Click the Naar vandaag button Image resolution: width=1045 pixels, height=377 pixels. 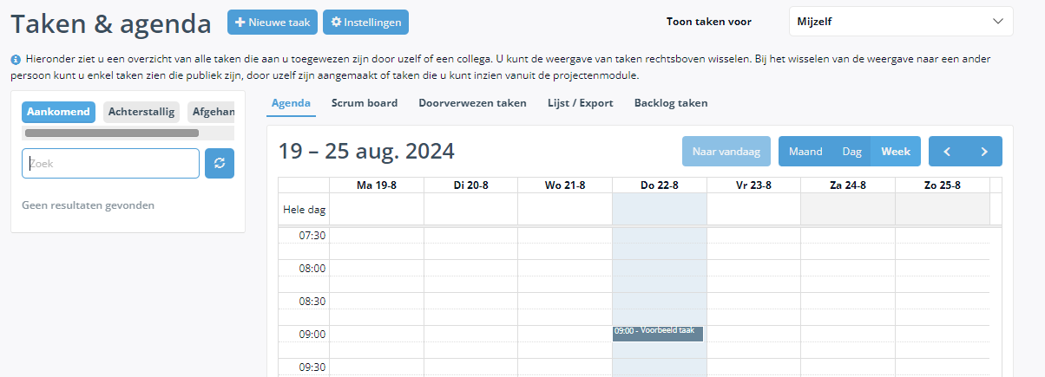click(726, 152)
